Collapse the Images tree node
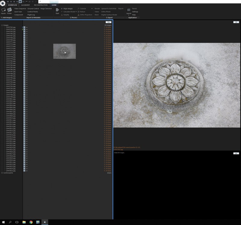This screenshot has height=225, width=241. click(x=2, y=25)
